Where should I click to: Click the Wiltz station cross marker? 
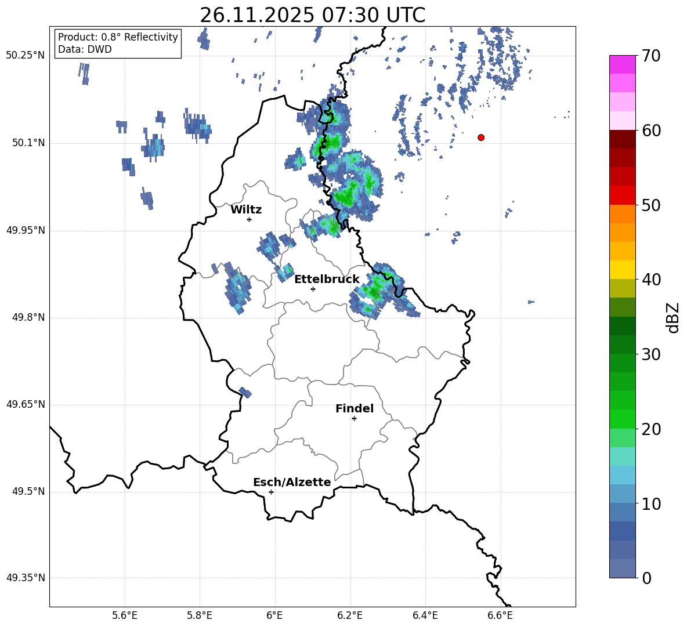tap(250, 219)
